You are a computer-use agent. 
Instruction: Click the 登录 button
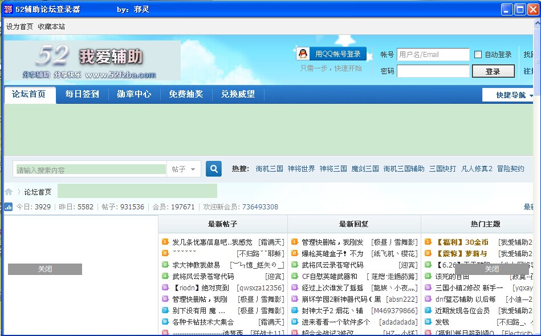(x=493, y=71)
